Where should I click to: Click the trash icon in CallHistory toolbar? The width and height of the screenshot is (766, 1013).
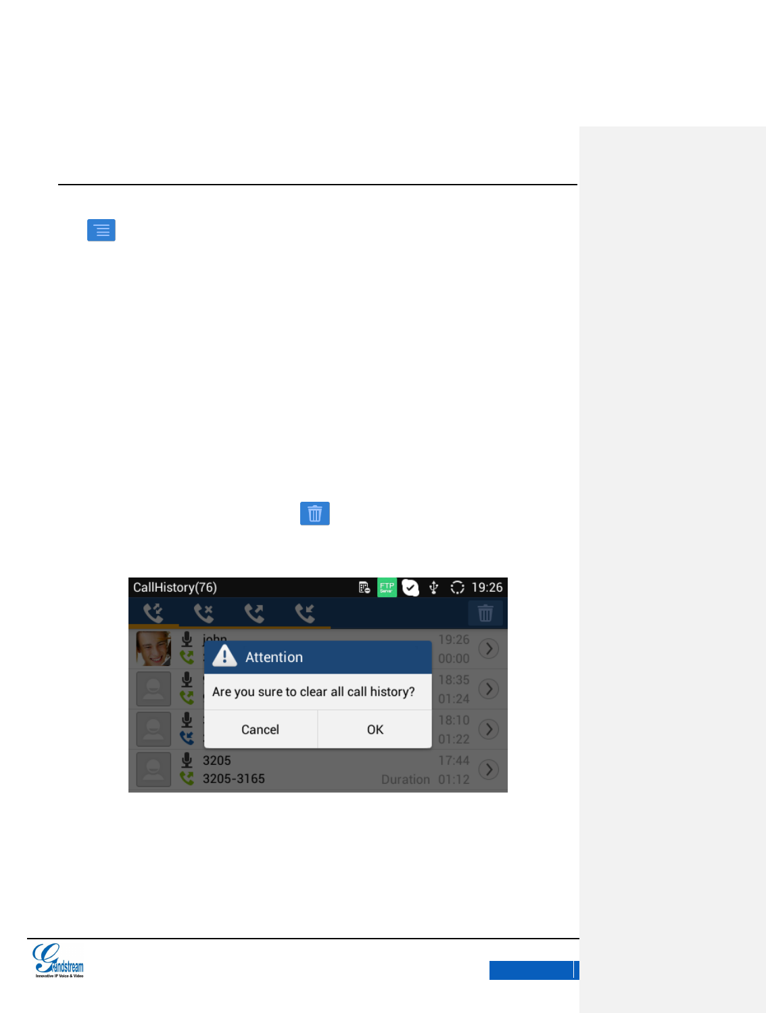click(485, 613)
